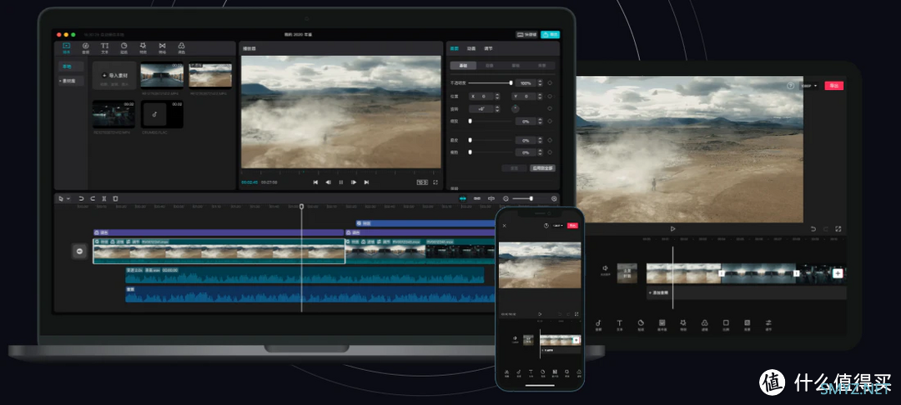
Task: Tap the Sticker tool on tablet
Action: pos(641,324)
